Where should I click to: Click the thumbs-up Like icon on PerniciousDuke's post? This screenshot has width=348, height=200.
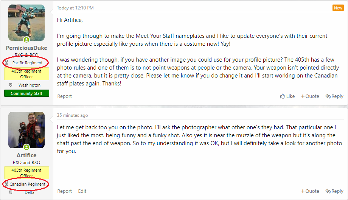pyautogui.click(x=283, y=96)
